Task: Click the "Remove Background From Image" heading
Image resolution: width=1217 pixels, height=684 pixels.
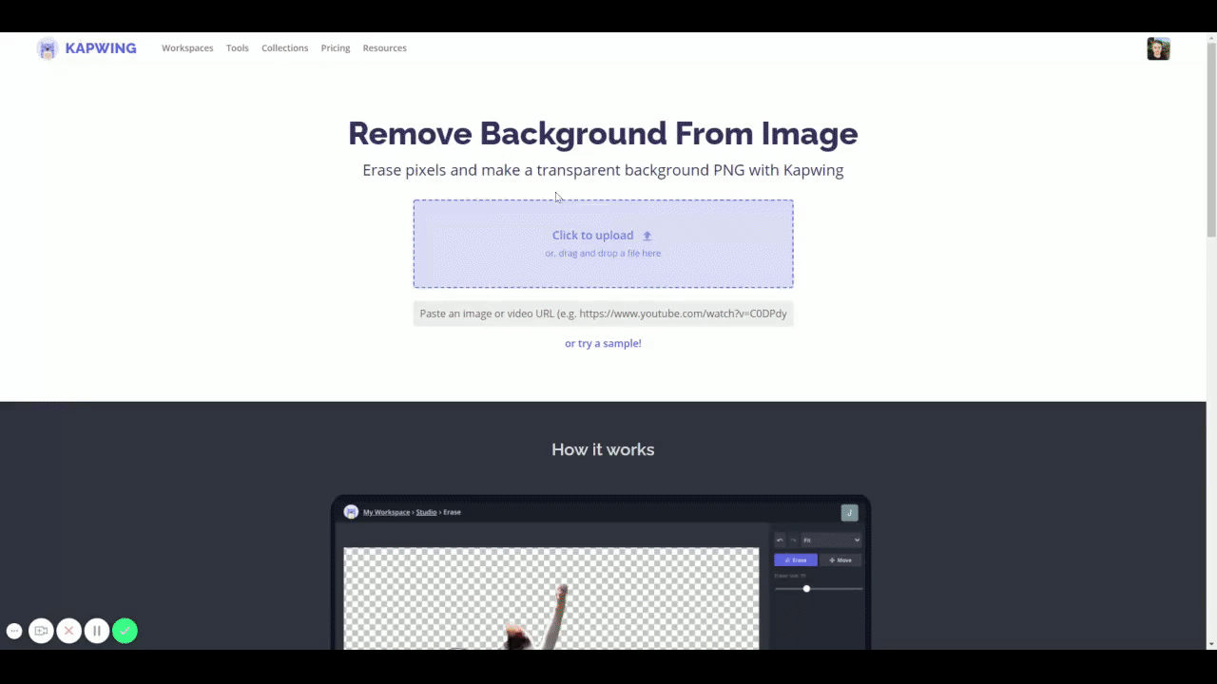Action: click(603, 133)
